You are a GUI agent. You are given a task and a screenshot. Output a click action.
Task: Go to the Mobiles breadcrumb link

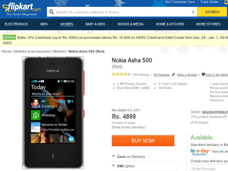tap(59, 51)
